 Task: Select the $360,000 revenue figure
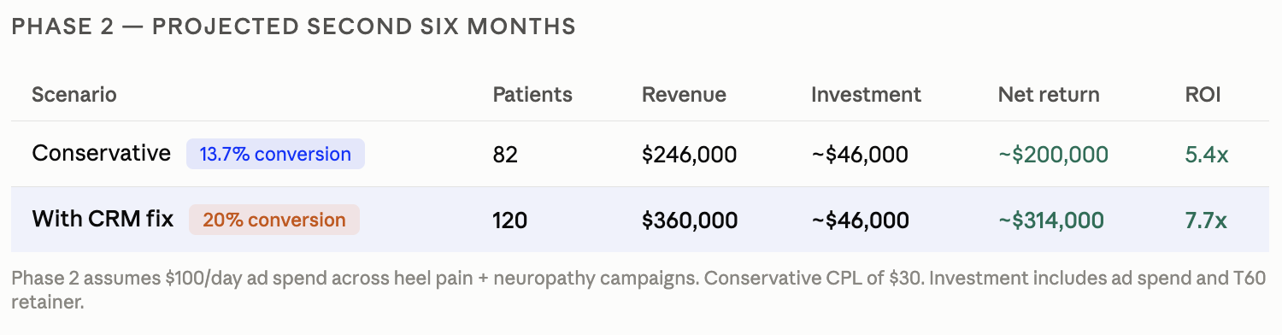689,220
